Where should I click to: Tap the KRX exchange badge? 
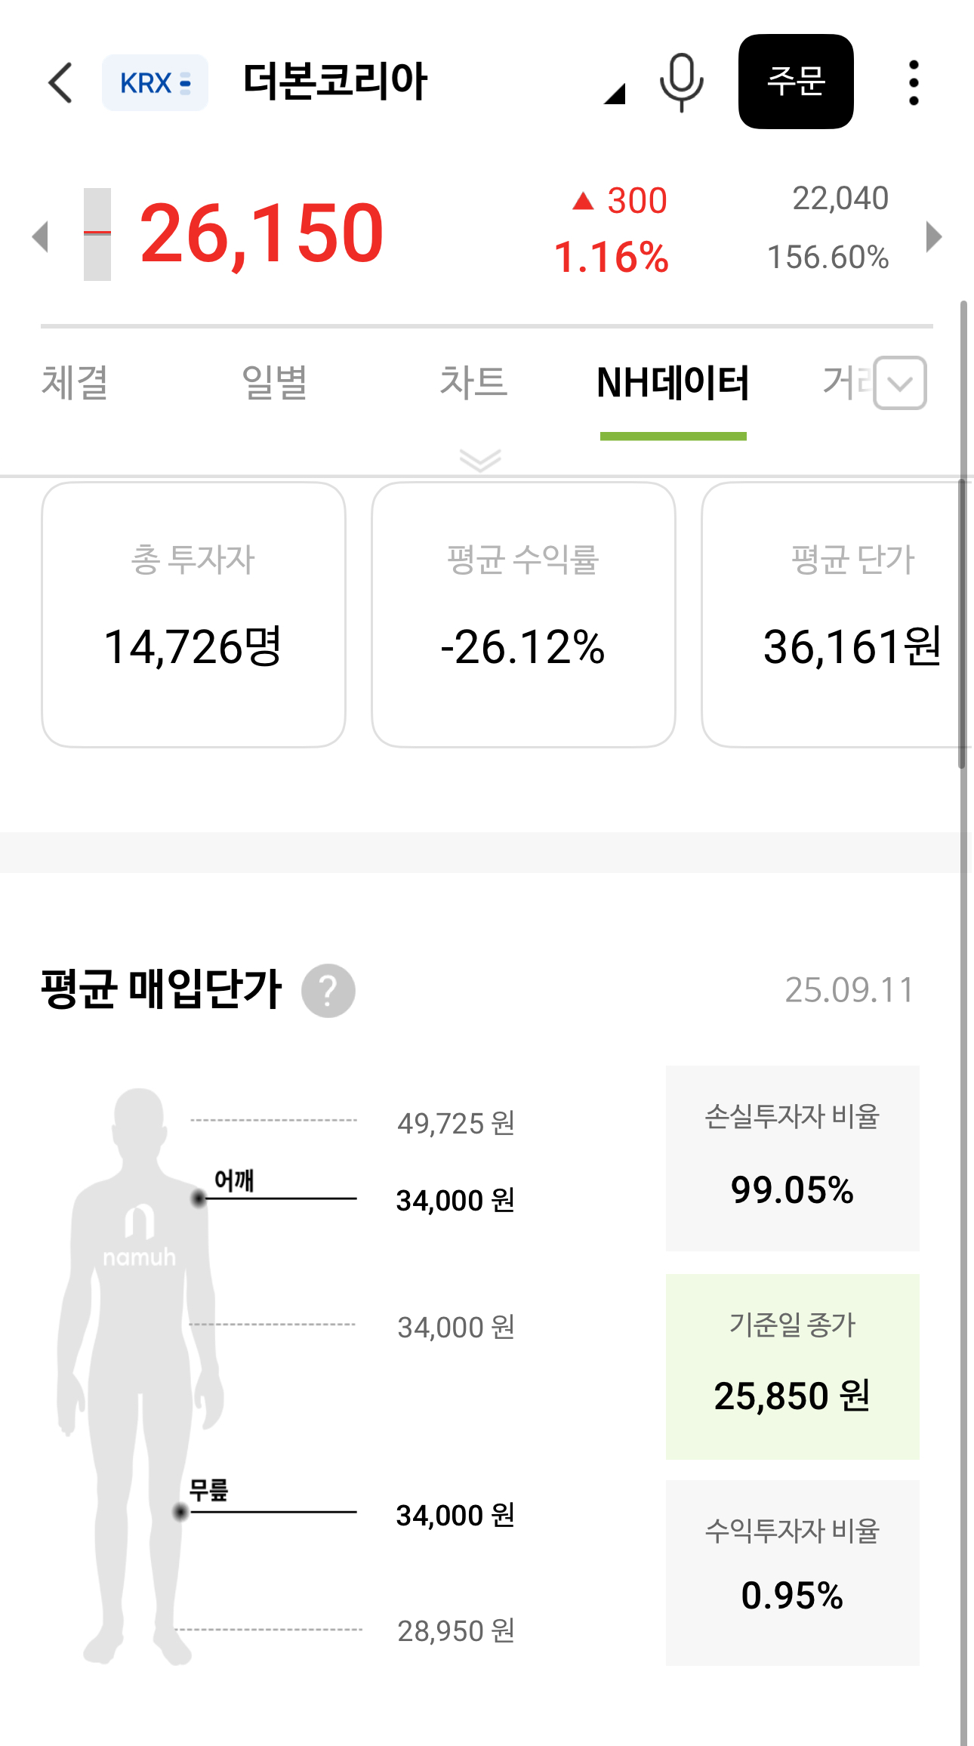coord(155,82)
